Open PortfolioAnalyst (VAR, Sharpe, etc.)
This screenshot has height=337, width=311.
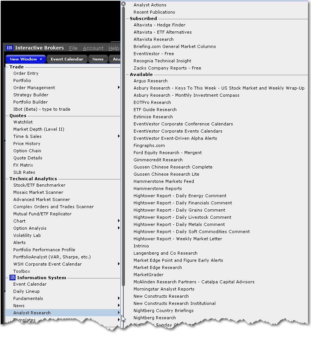click(52, 257)
